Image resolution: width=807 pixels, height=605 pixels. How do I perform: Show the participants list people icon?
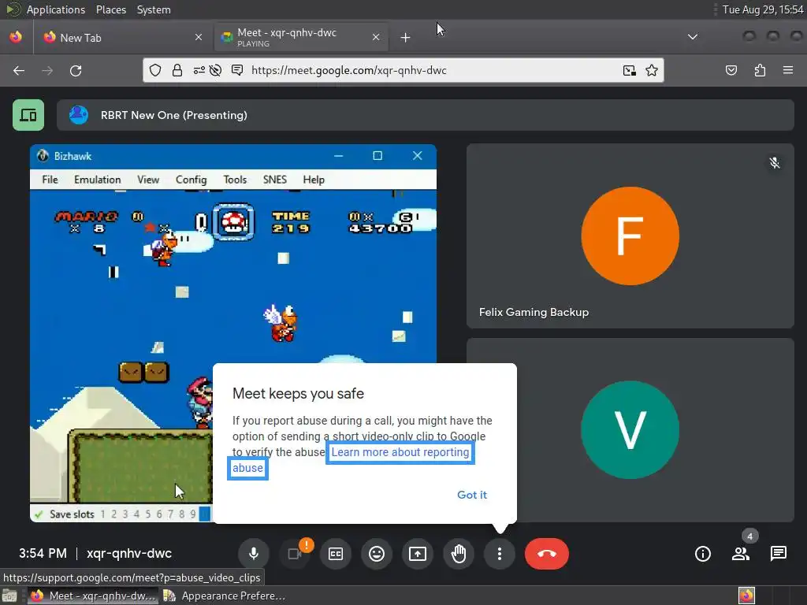click(x=741, y=554)
